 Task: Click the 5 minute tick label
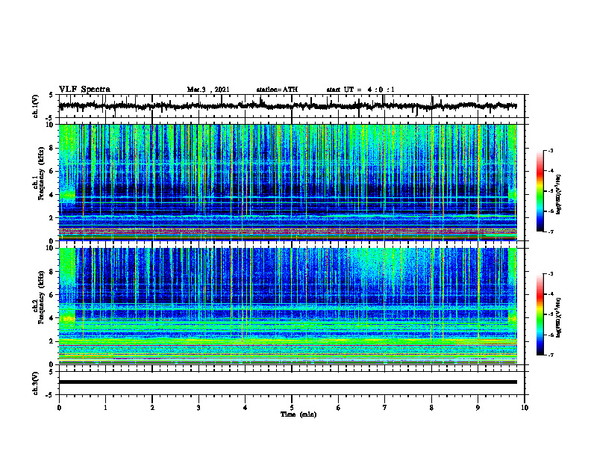click(292, 408)
